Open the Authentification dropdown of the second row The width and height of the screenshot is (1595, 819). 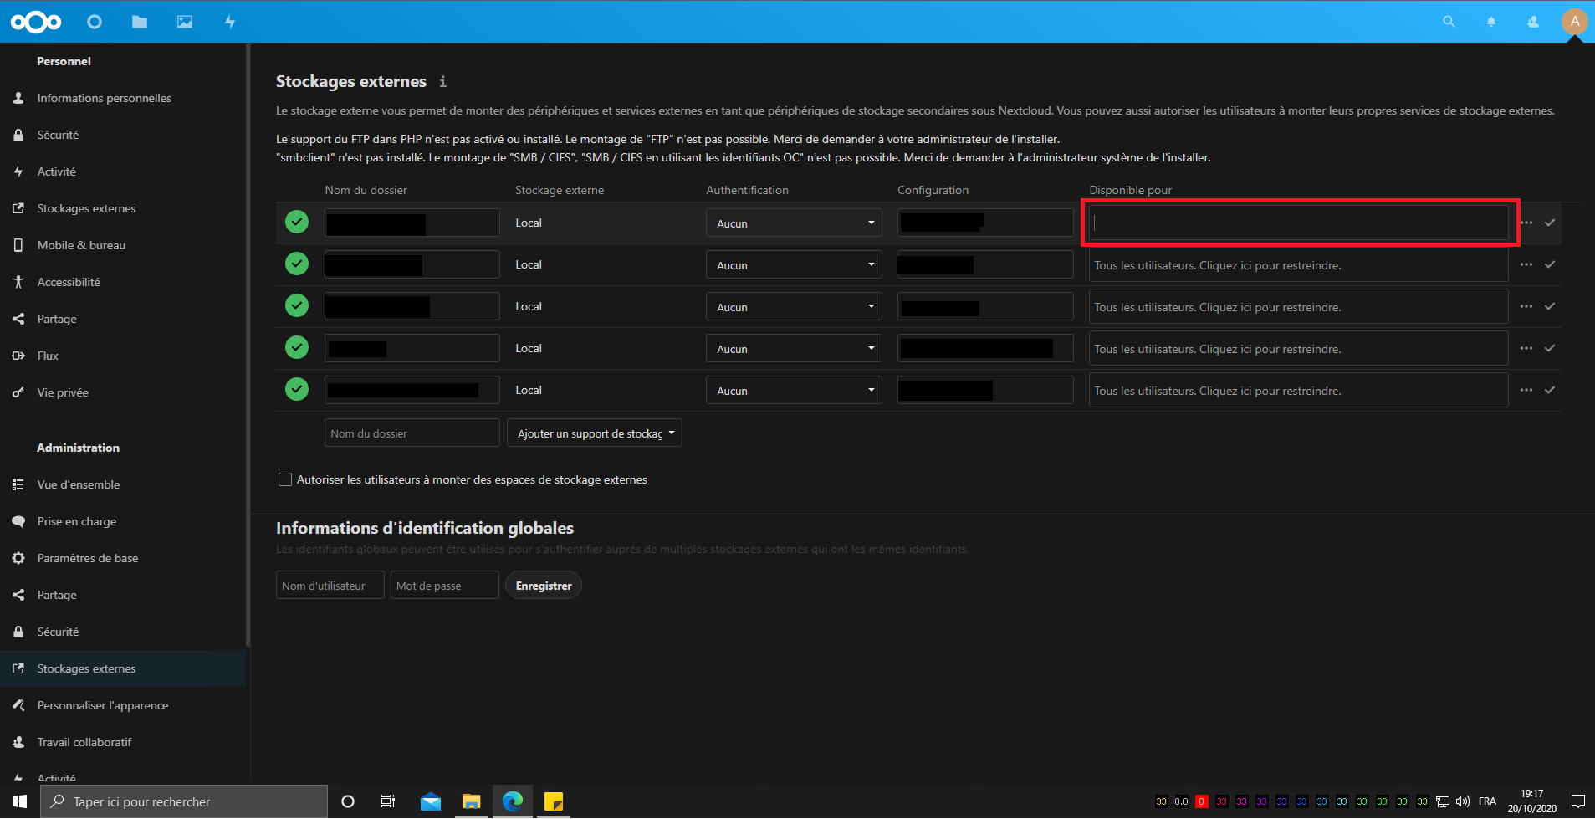tap(794, 265)
